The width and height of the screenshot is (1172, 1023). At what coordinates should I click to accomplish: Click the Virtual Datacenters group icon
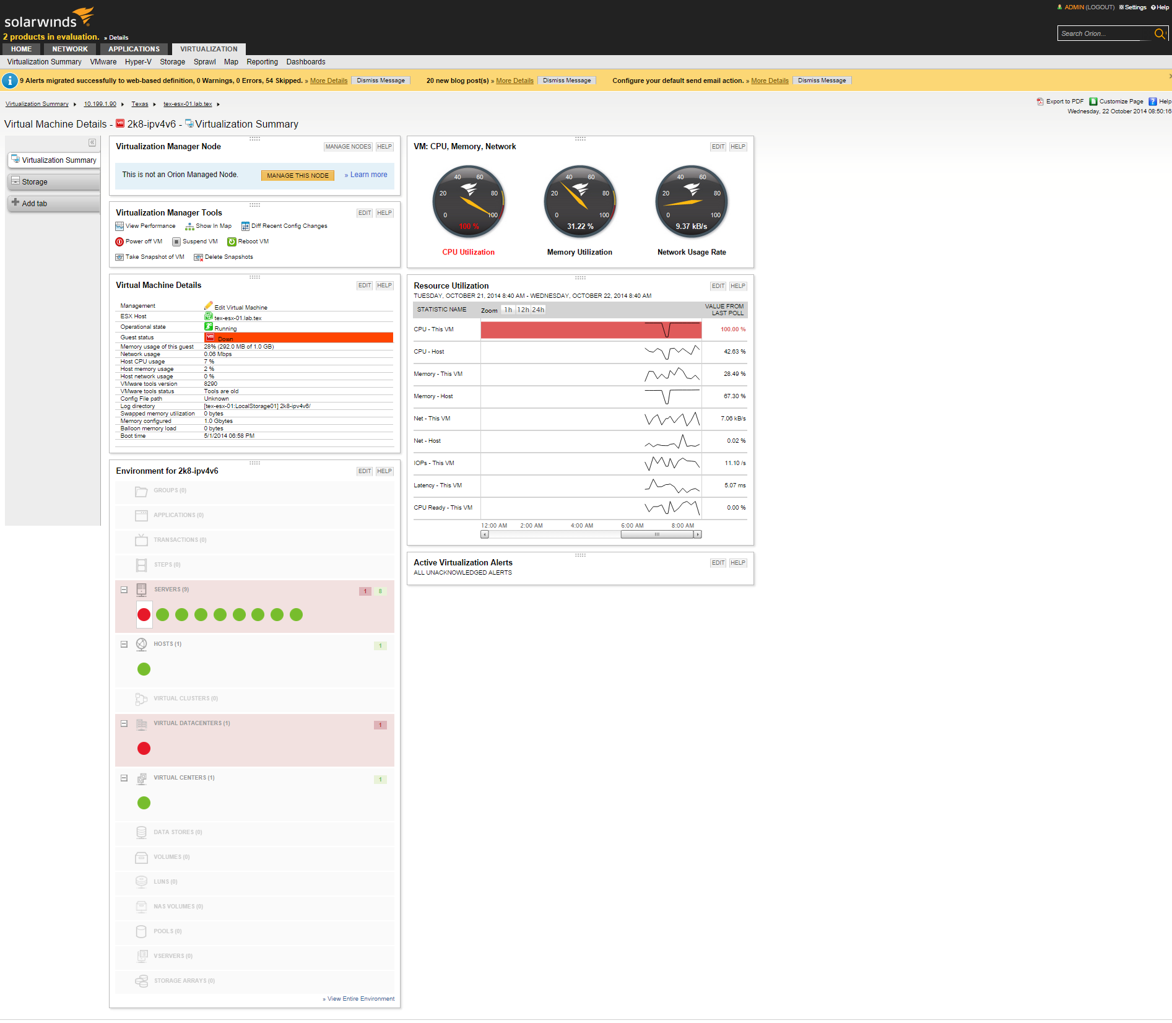coord(142,724)
